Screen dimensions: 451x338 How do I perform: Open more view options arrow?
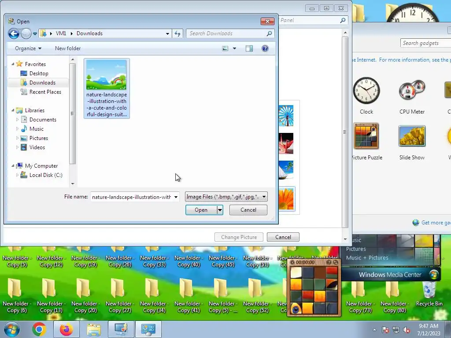234,48
